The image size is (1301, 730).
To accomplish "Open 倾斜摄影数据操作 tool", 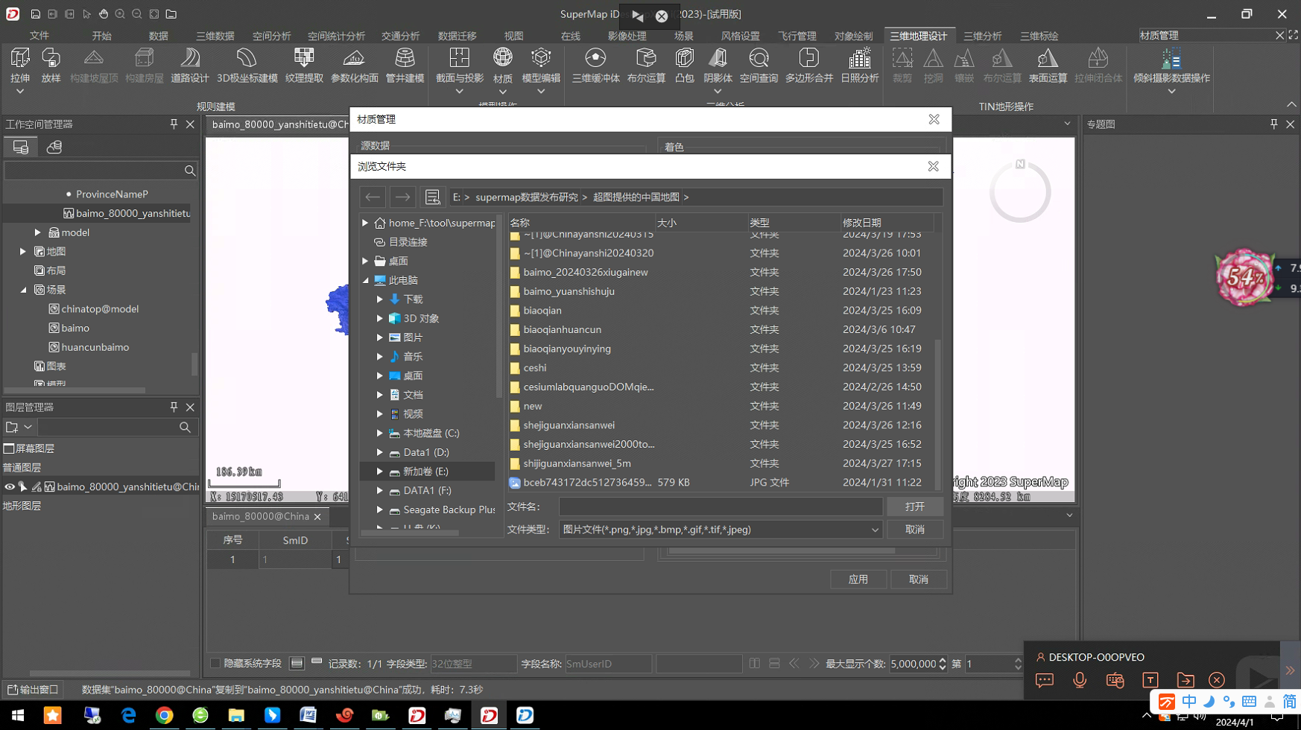I will point(1171,64).
